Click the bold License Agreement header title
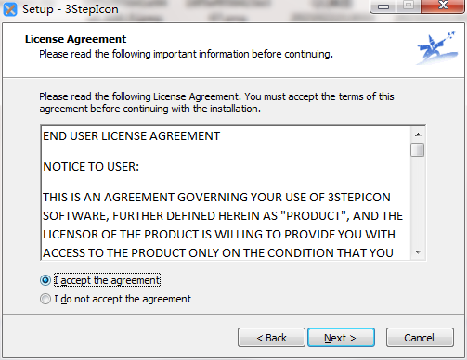 (x=75, y=39)
